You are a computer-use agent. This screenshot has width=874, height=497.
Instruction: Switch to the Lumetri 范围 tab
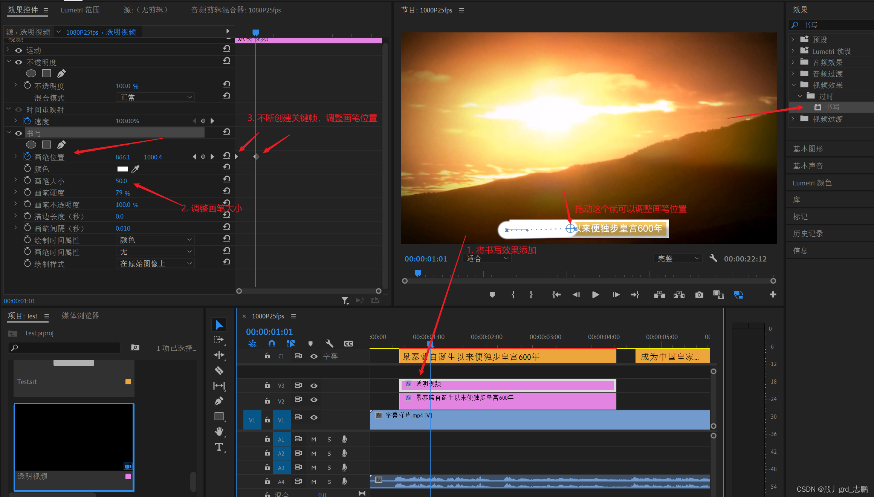[80, 10]
